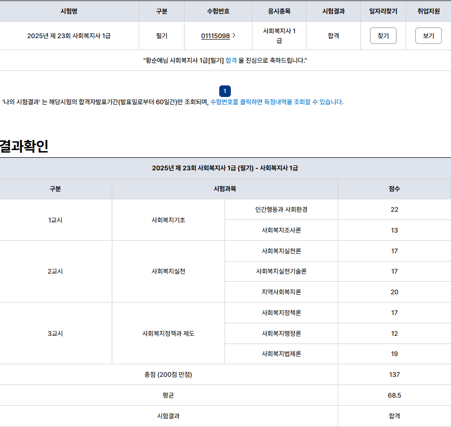Click the 일자리찾기 column header
The height and width of the screenshot is (427, 451).
pos(383,11)
